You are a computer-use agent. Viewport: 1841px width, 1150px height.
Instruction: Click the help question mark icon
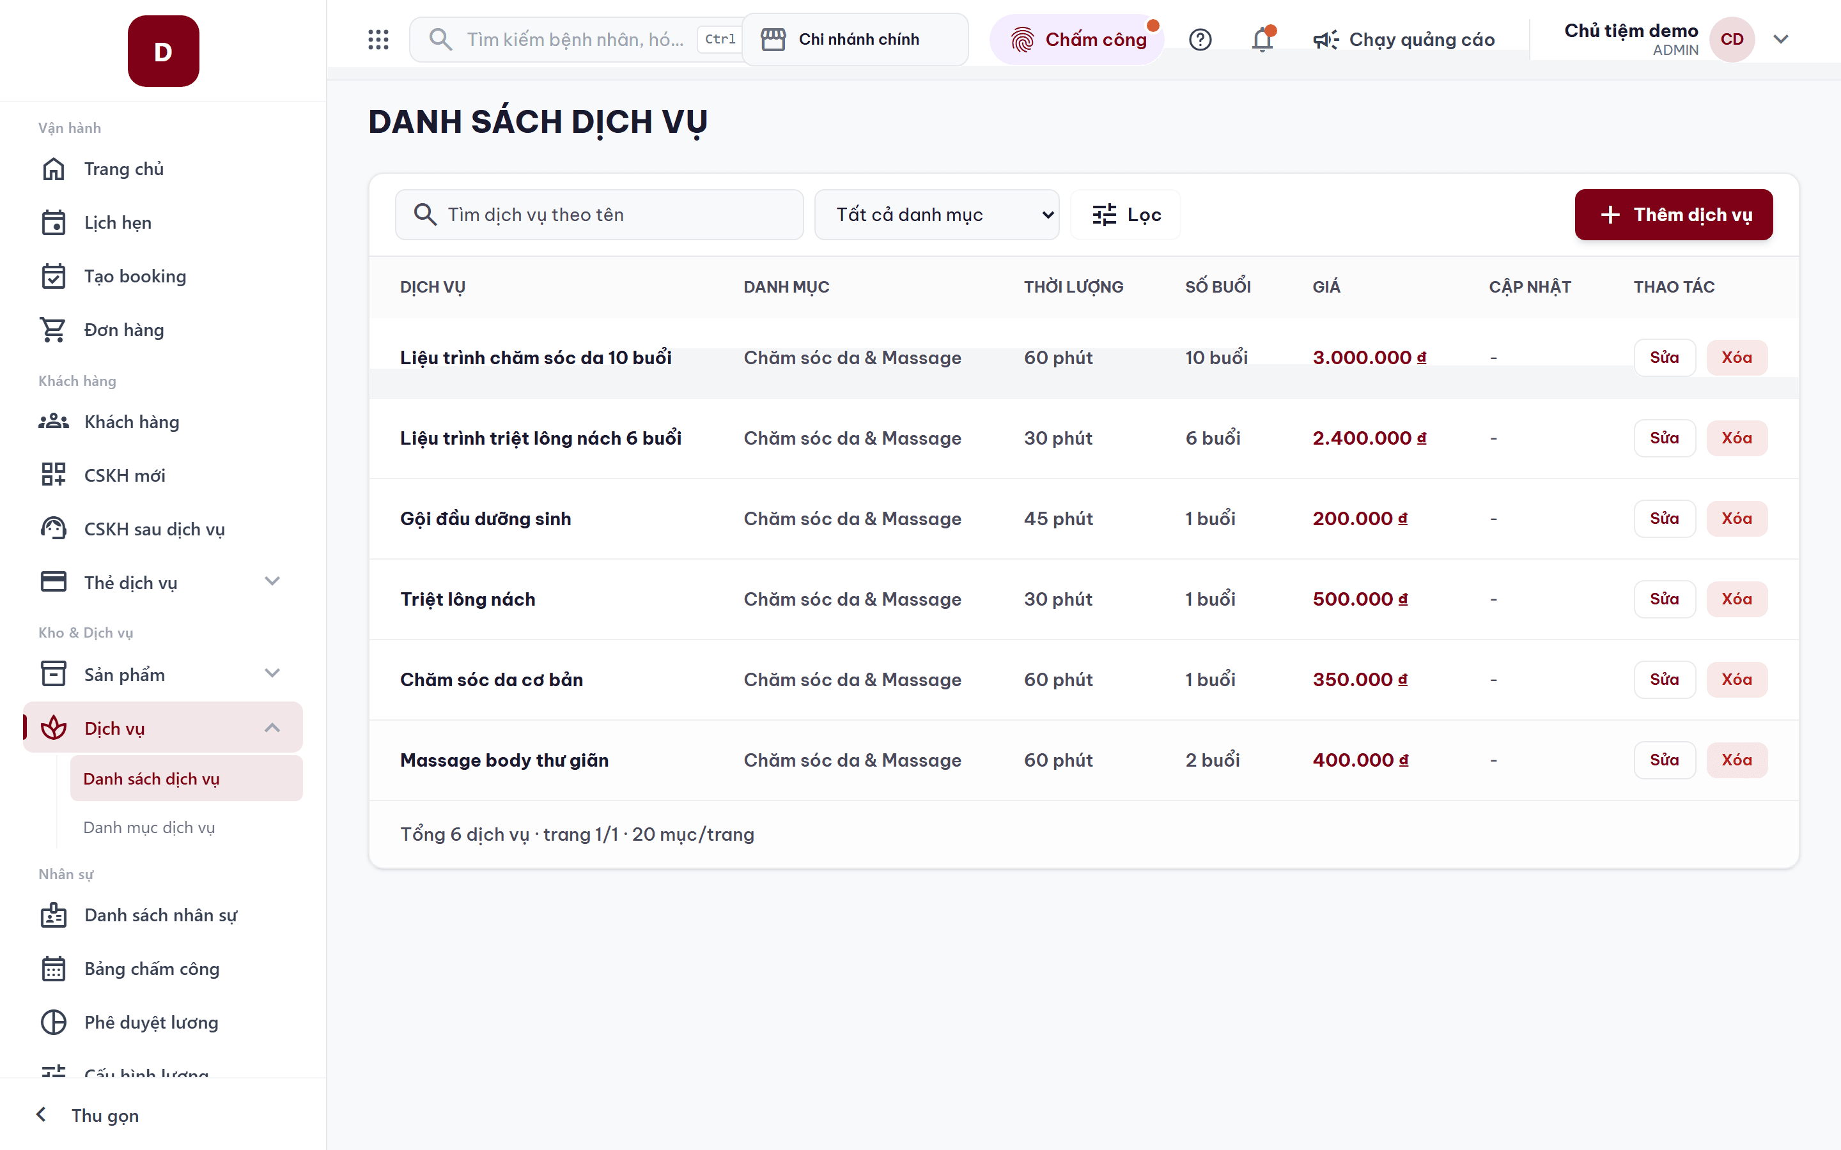coord(1200,40)
